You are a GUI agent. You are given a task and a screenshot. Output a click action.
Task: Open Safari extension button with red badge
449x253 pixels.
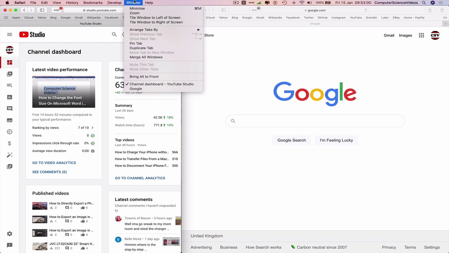[56, 10]
